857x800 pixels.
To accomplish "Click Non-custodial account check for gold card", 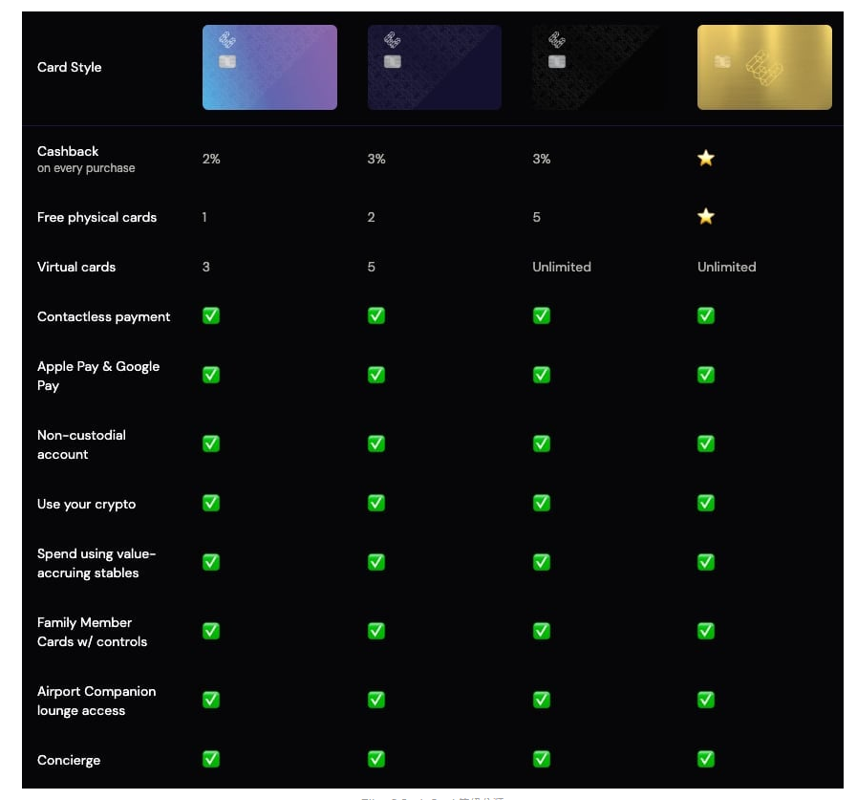I will tap(706, 443).
